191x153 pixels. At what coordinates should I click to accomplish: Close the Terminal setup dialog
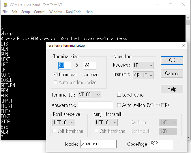183,46
